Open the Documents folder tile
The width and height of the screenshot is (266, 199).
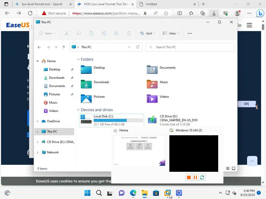tap(161, 69)
